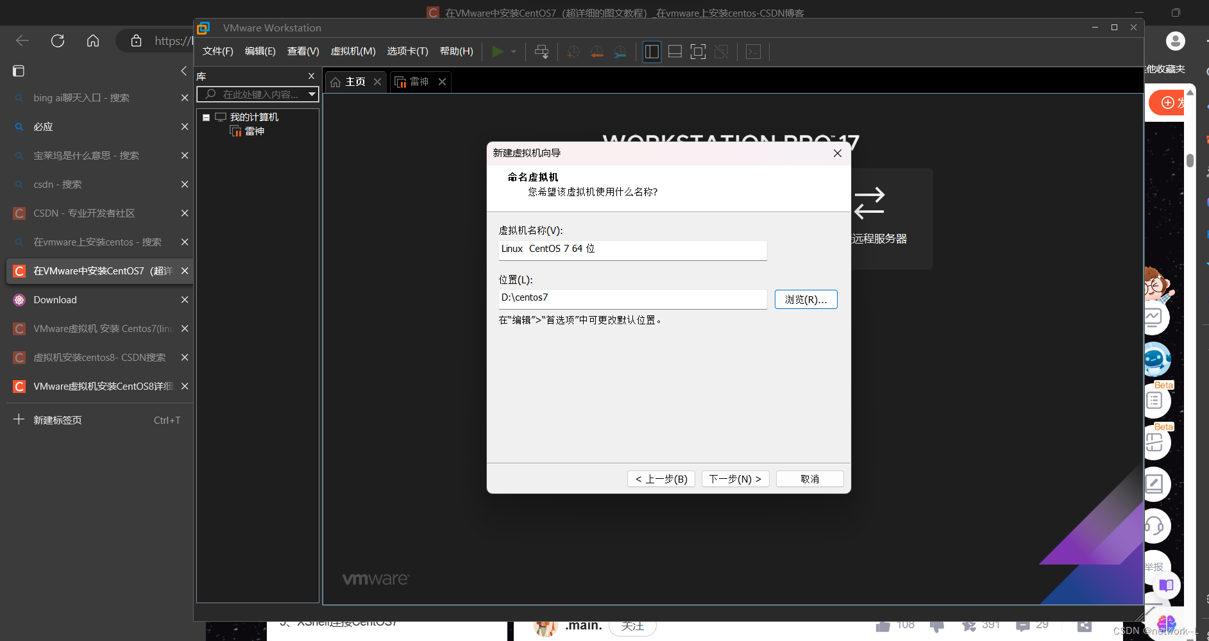Open the 虚拟机(M) menu
1209x641 pixels.
[353, 51]
